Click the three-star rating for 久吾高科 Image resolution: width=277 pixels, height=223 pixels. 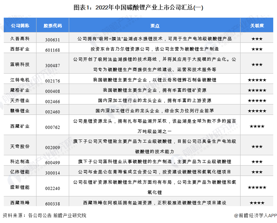pos(257,39)
